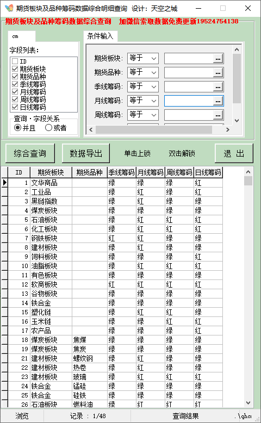Sort by ID column header
The width and height of the screenshot is (261, 423).
coord(19,172)
